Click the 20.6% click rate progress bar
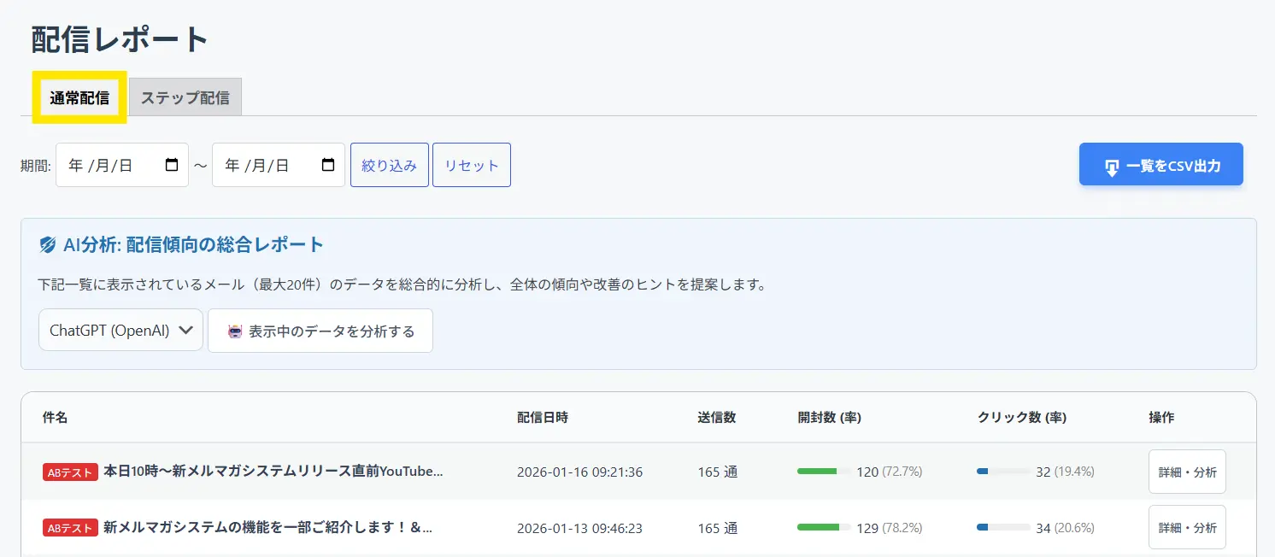1275x557 pixels. (1002, 528)
